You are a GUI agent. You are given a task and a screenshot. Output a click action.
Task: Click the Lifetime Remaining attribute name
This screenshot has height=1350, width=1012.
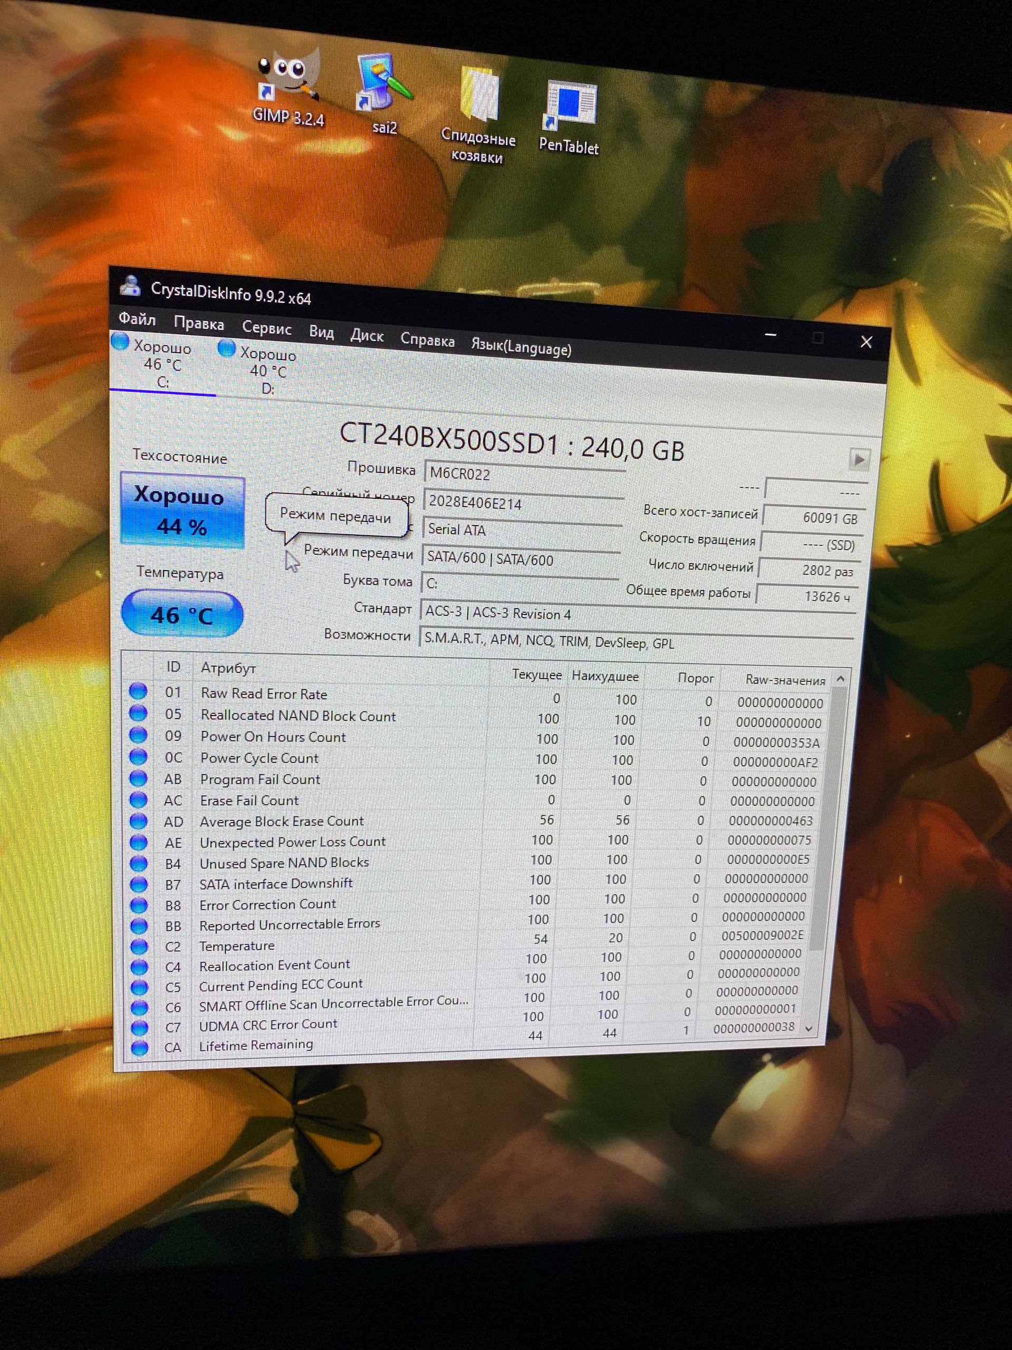[256, 1045]
